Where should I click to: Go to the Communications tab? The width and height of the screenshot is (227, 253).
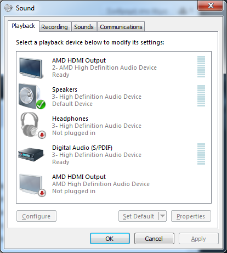click(121, 27)
